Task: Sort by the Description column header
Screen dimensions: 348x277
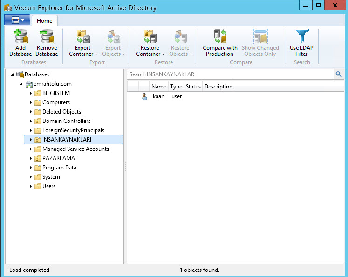Action: point(218,87)
